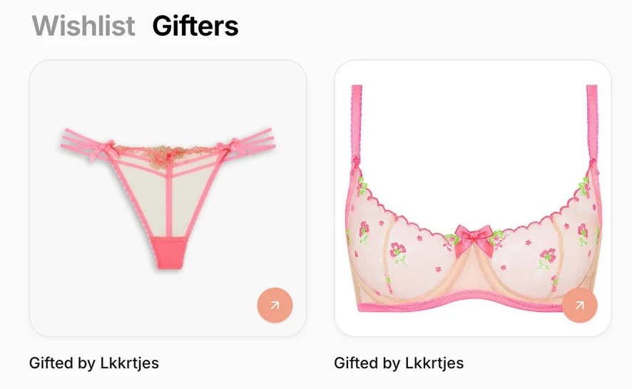Open gifter name Lkkrtjes below bra card
The image size is (632, 389).
[434, 363]
